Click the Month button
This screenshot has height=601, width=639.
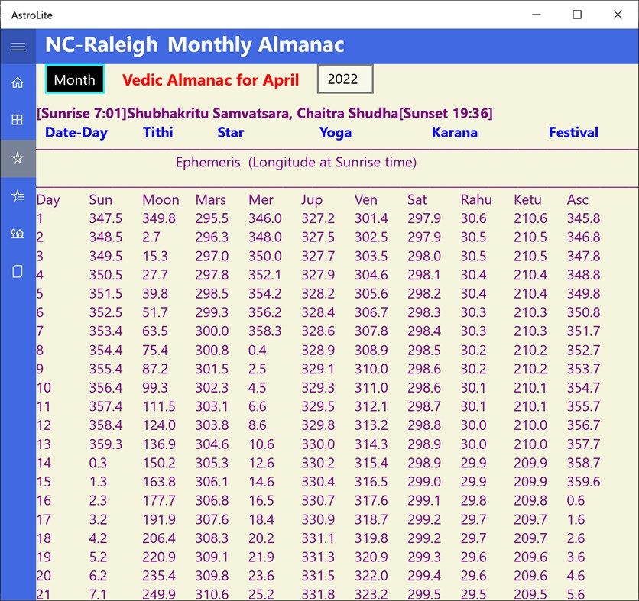coord(75,79)
